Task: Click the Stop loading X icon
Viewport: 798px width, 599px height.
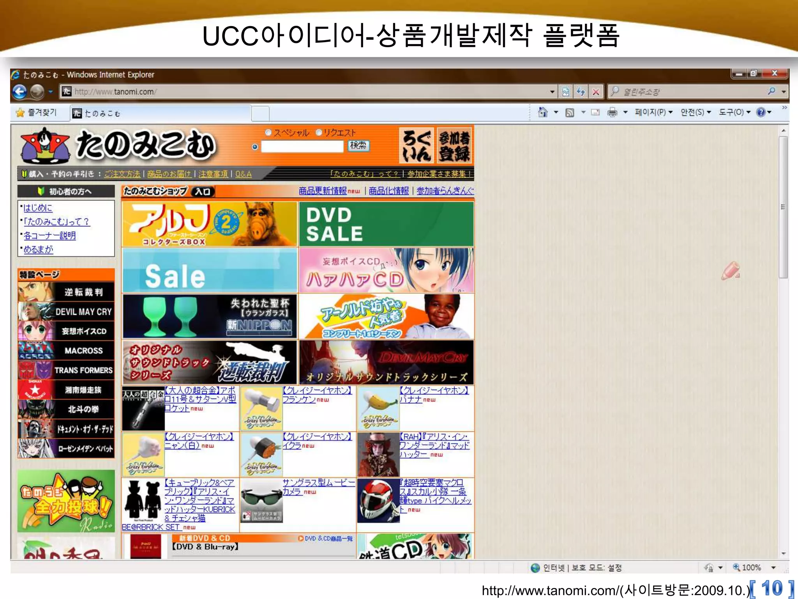Action: 596,92
